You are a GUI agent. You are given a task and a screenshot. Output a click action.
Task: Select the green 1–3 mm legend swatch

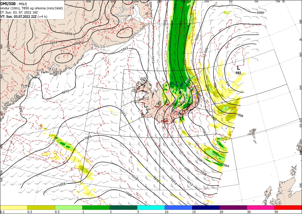tap(96, 207)
